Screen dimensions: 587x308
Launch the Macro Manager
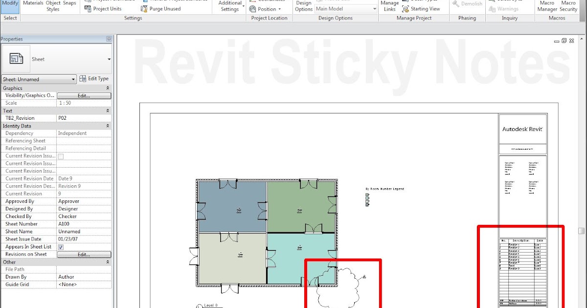546,6
